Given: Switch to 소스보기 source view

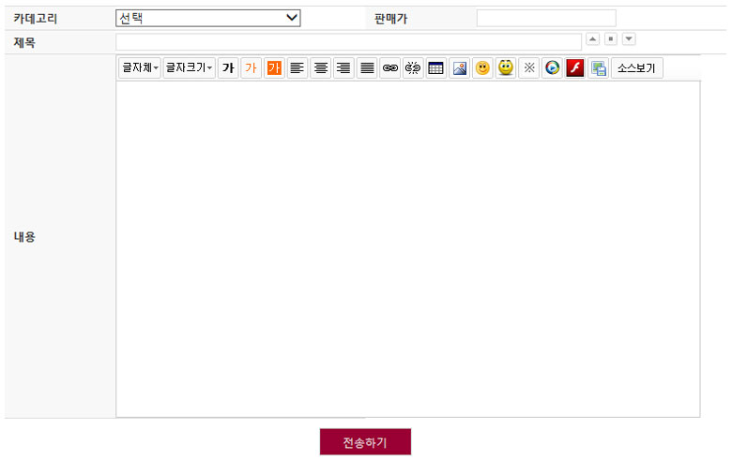Looking at the screenshot, I should (x=637, y=68).
